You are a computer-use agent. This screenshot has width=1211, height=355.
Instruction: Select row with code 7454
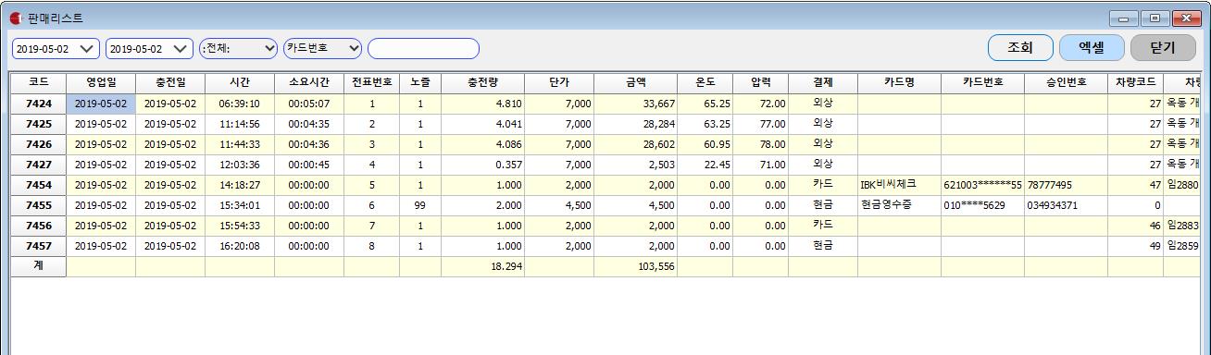tap(39, 185)
